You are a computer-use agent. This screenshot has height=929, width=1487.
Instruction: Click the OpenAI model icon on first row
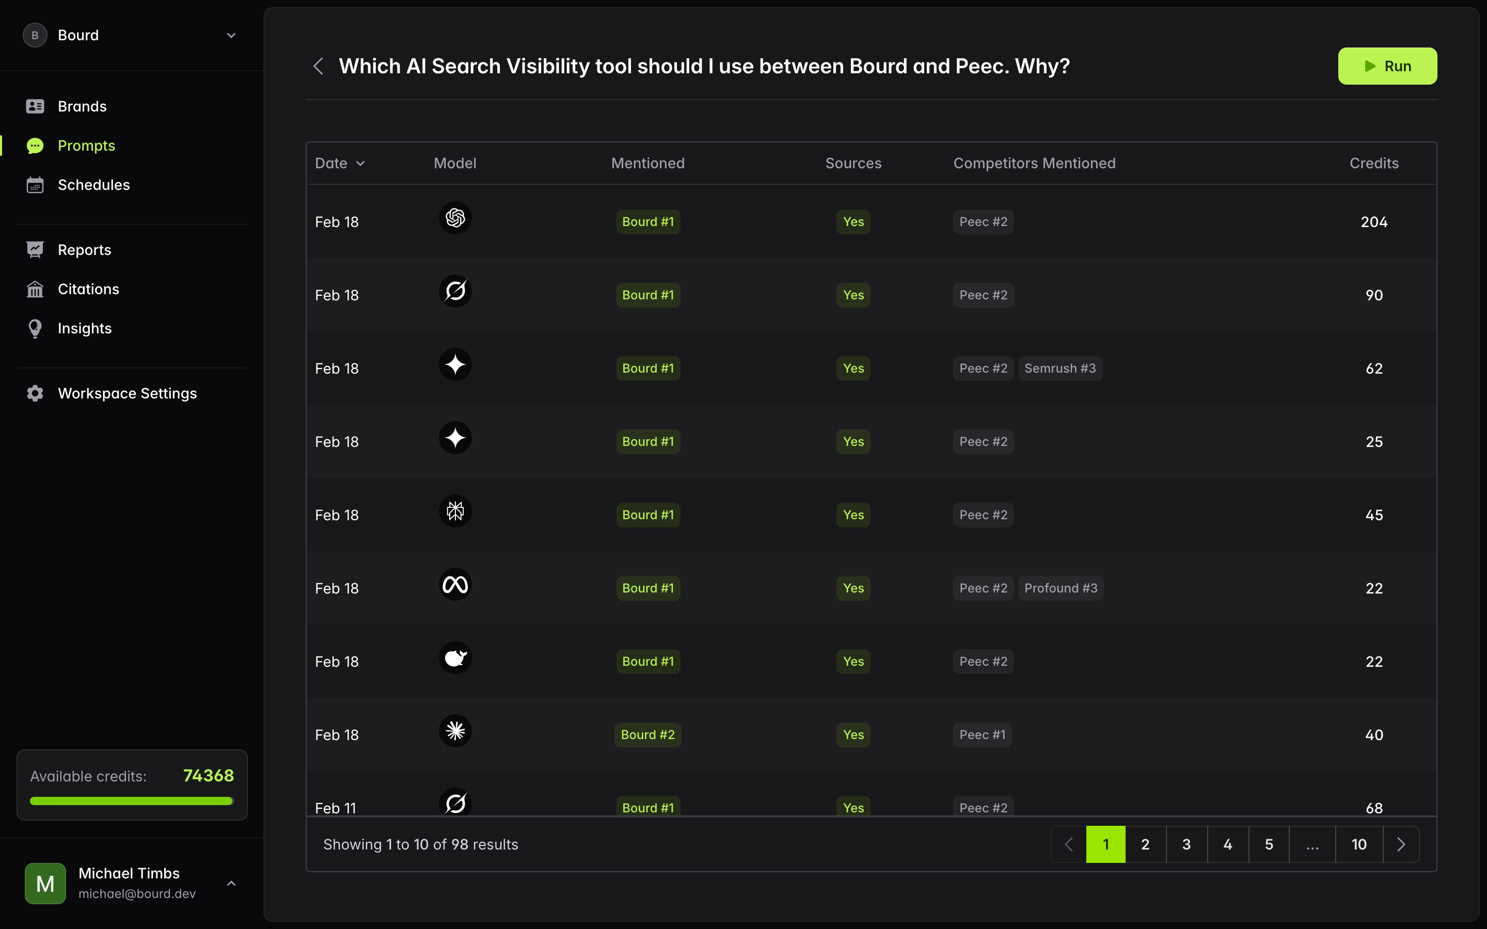click(x=455, y=218)
